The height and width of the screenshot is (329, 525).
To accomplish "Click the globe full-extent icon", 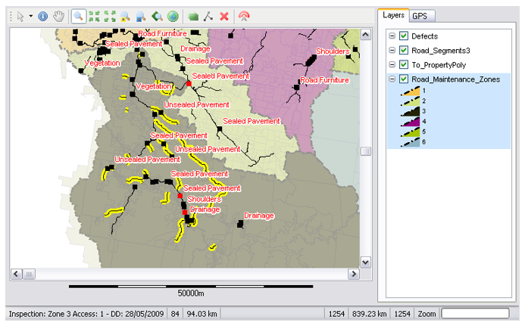I will coord(173,15).
